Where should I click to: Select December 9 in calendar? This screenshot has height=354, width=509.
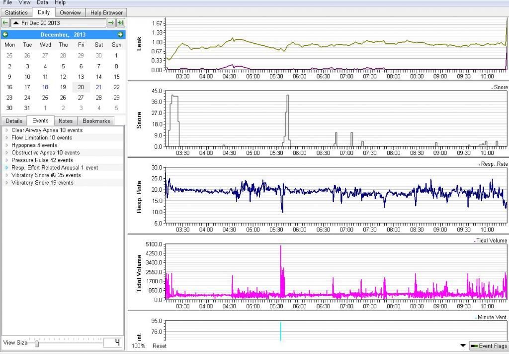(x=9, y=77)
